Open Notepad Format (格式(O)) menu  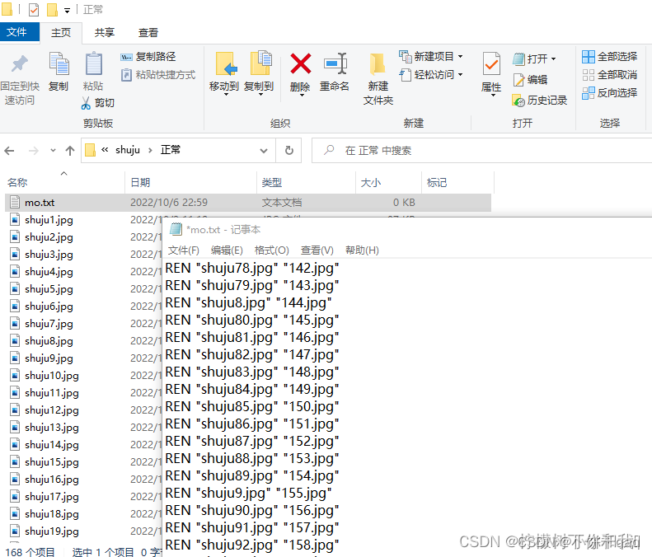coord(271,250)
